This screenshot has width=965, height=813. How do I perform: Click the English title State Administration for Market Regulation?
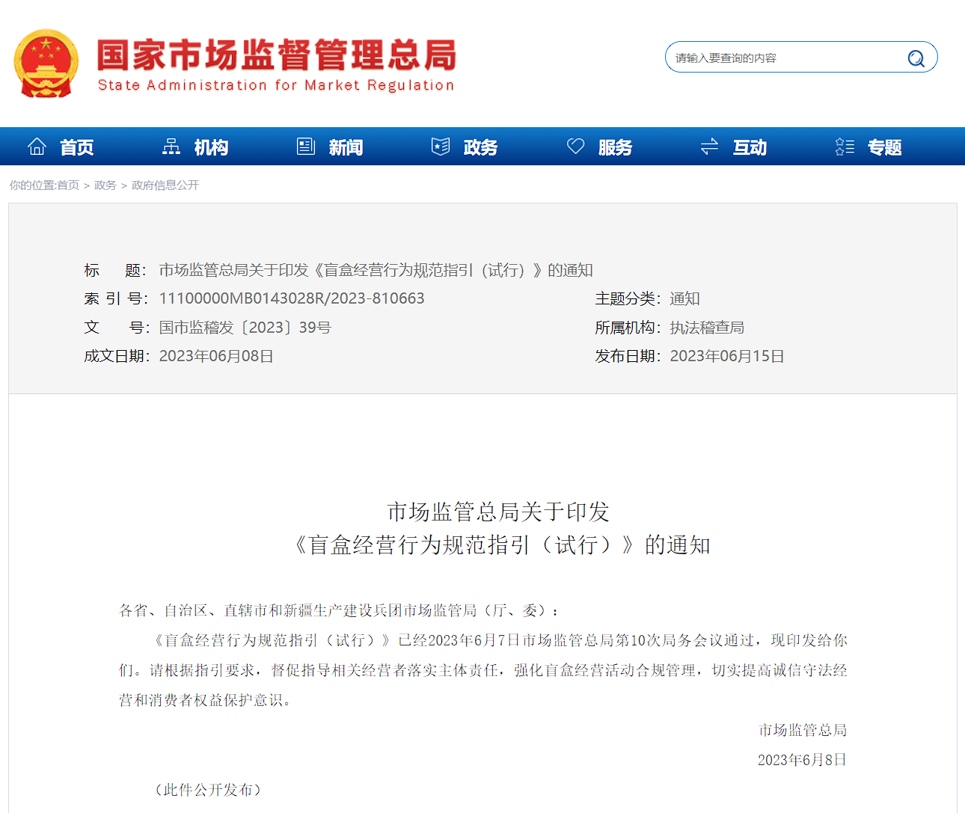tap(276, 85)
